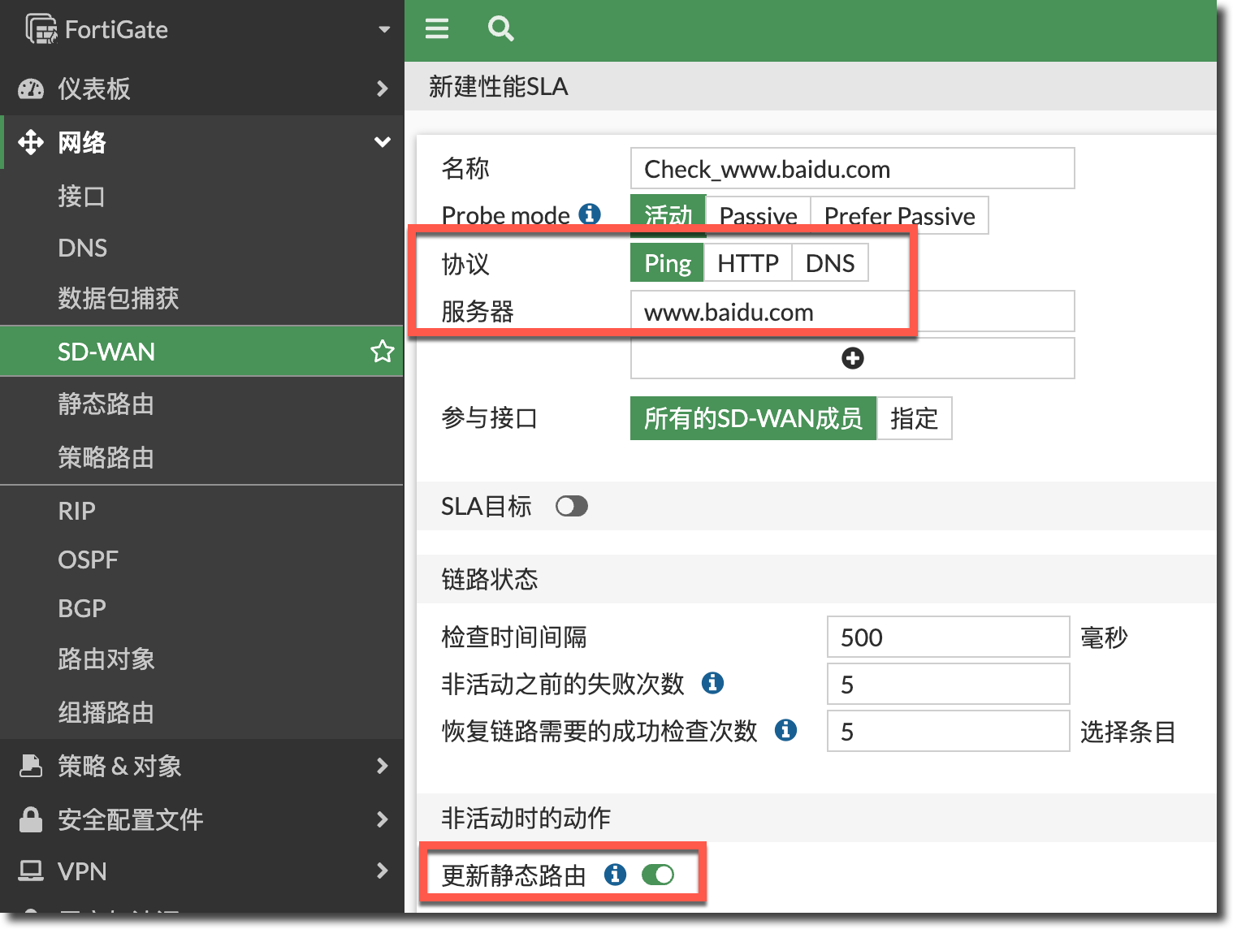Click the plus icon to add server
This screenshot has height=929, width=1233.
click(x=852, y=358)
